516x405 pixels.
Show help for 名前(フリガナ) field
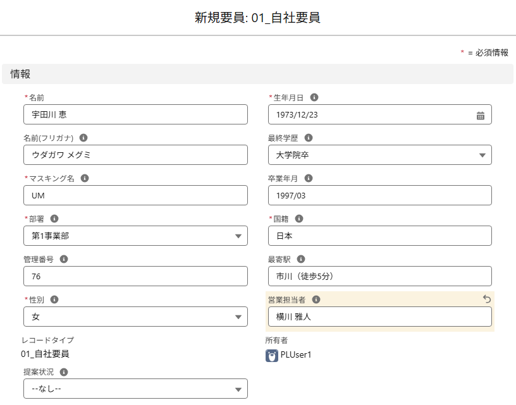pos(83,138)
